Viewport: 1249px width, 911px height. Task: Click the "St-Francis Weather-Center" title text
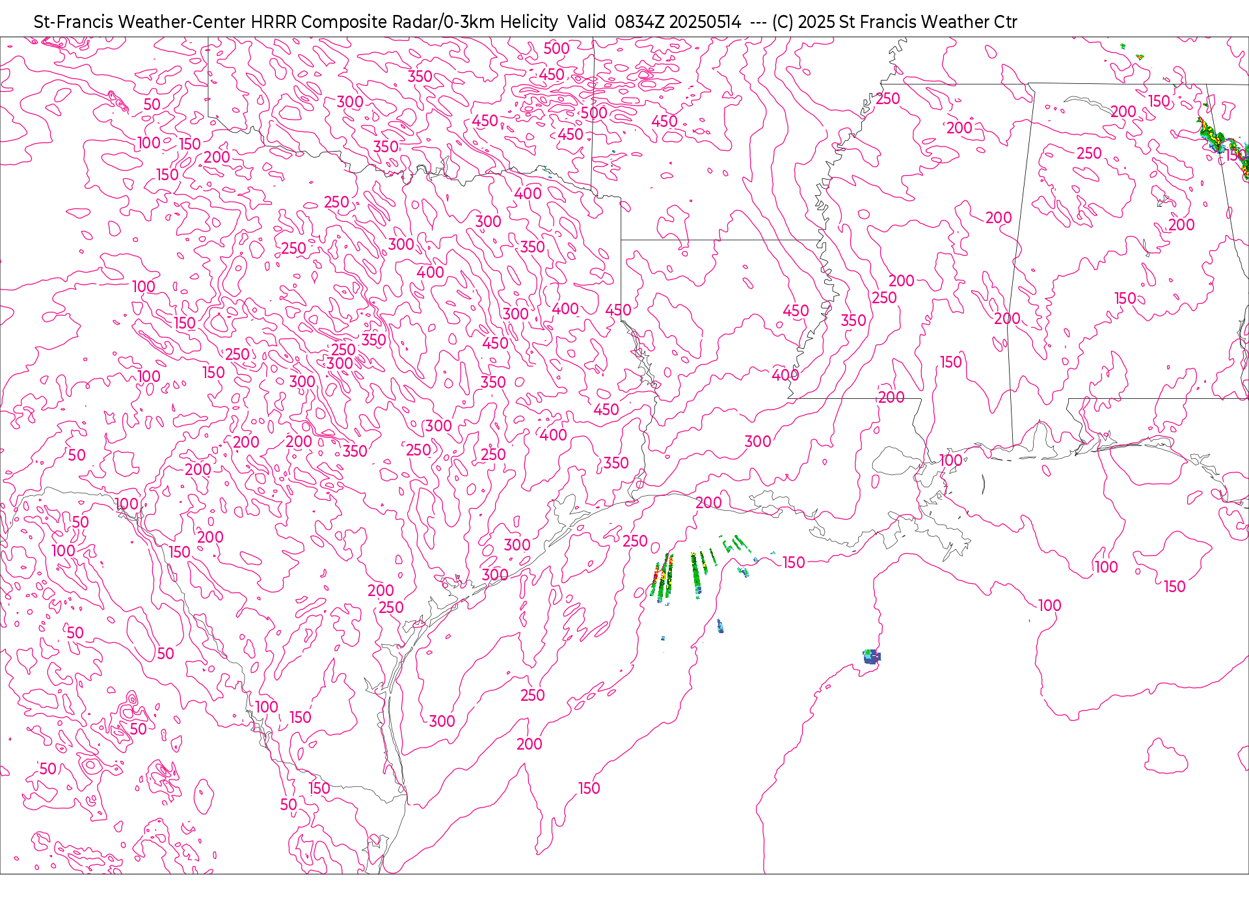pos(140,22)
